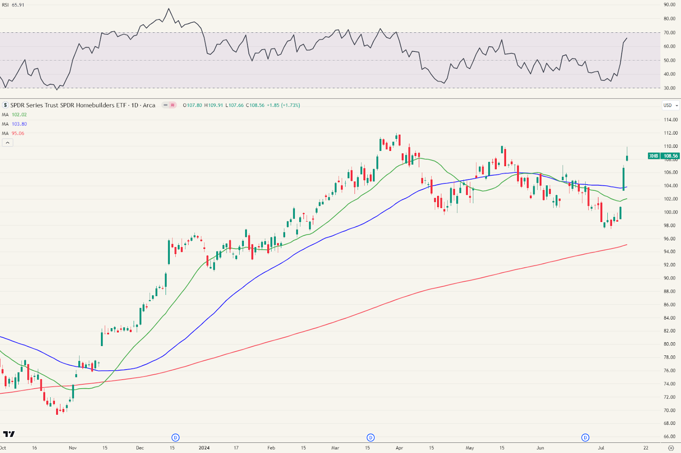Open the USD currency dropdown
The width and height of the screenshot is (681, 453).
point(671,105)
